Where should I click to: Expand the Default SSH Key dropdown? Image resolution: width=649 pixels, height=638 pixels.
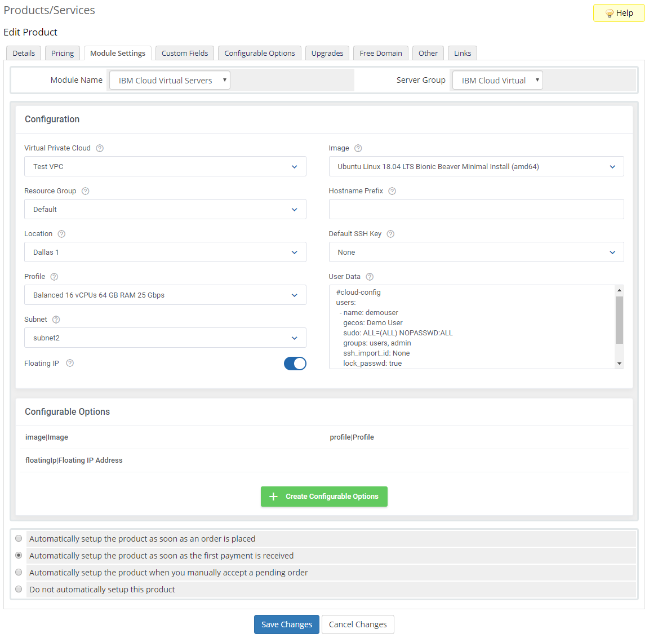pyautogui.click(x=477, y=252)
